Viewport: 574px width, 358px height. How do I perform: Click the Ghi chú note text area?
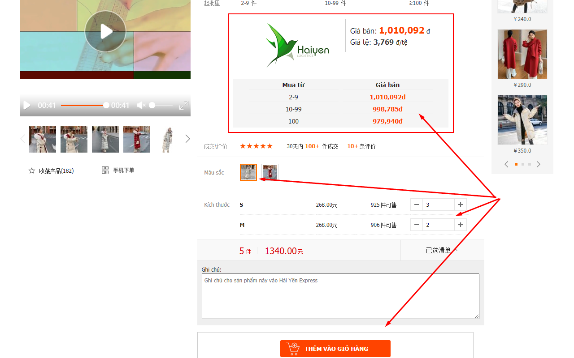340,296
